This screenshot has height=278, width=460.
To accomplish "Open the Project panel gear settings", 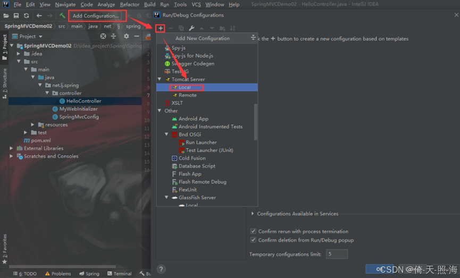I will (126, 36).
